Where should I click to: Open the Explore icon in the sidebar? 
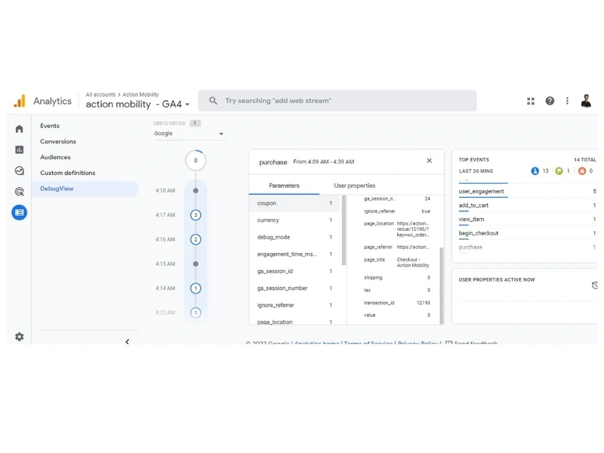[19, 171]
